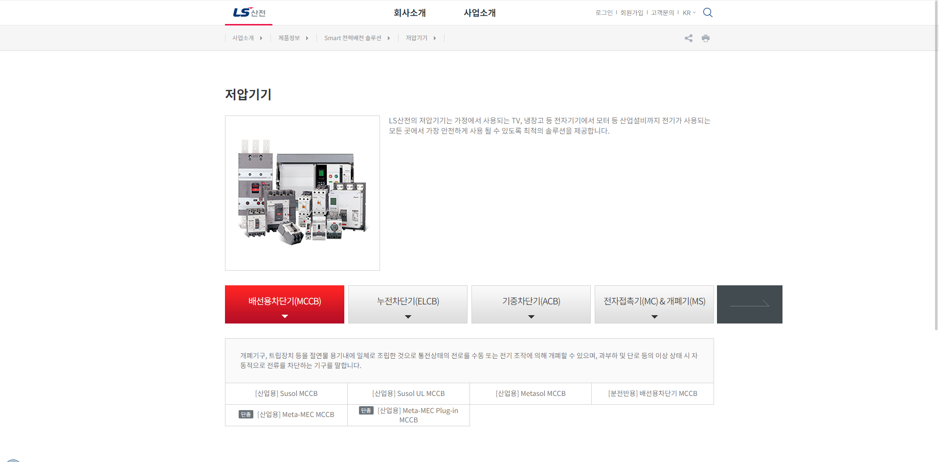Viewport: 939px width, 462px height.
Task: Click the next arrow slider button
Action: [x=749, y=304]
